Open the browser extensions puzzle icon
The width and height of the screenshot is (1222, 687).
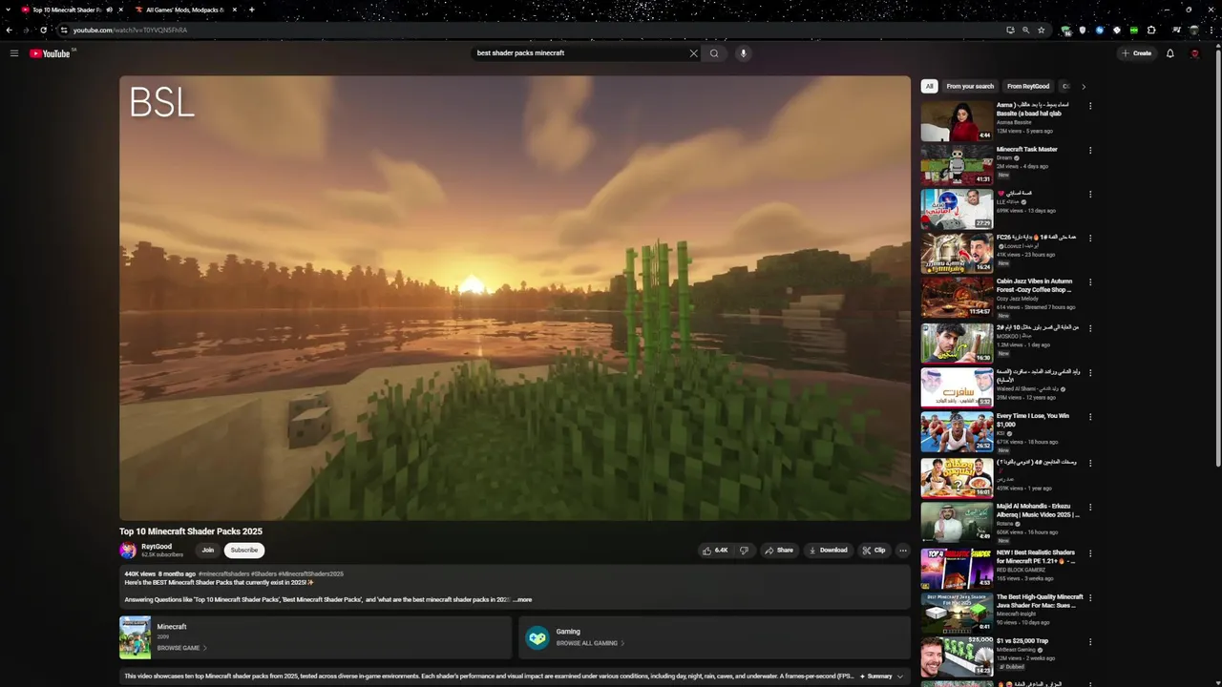(x=1151, y=30)
